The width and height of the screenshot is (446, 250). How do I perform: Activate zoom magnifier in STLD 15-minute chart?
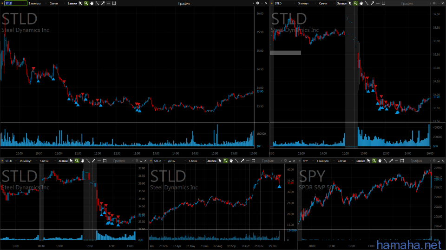pos(77,161)
